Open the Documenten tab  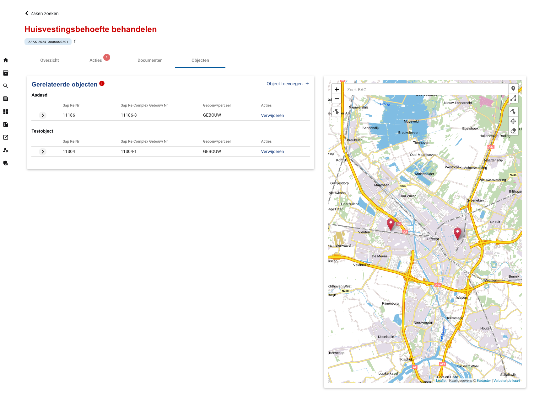(150, 60)
